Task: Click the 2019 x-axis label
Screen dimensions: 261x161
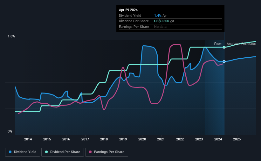Action: point(123,139)
